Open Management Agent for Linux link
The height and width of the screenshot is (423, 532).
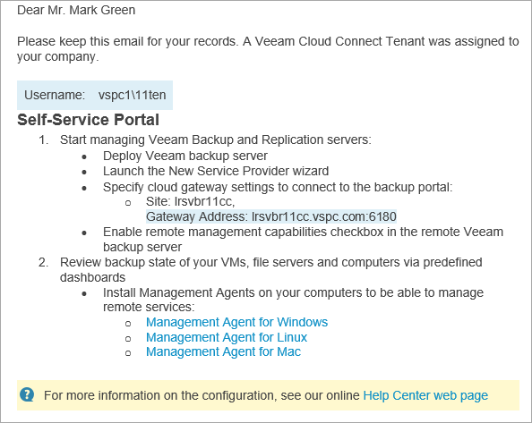pos(227,337)
